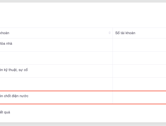Click the down sort caret in the 'khoản' header
Screen dimensions: 166x126
coord(109,34)
